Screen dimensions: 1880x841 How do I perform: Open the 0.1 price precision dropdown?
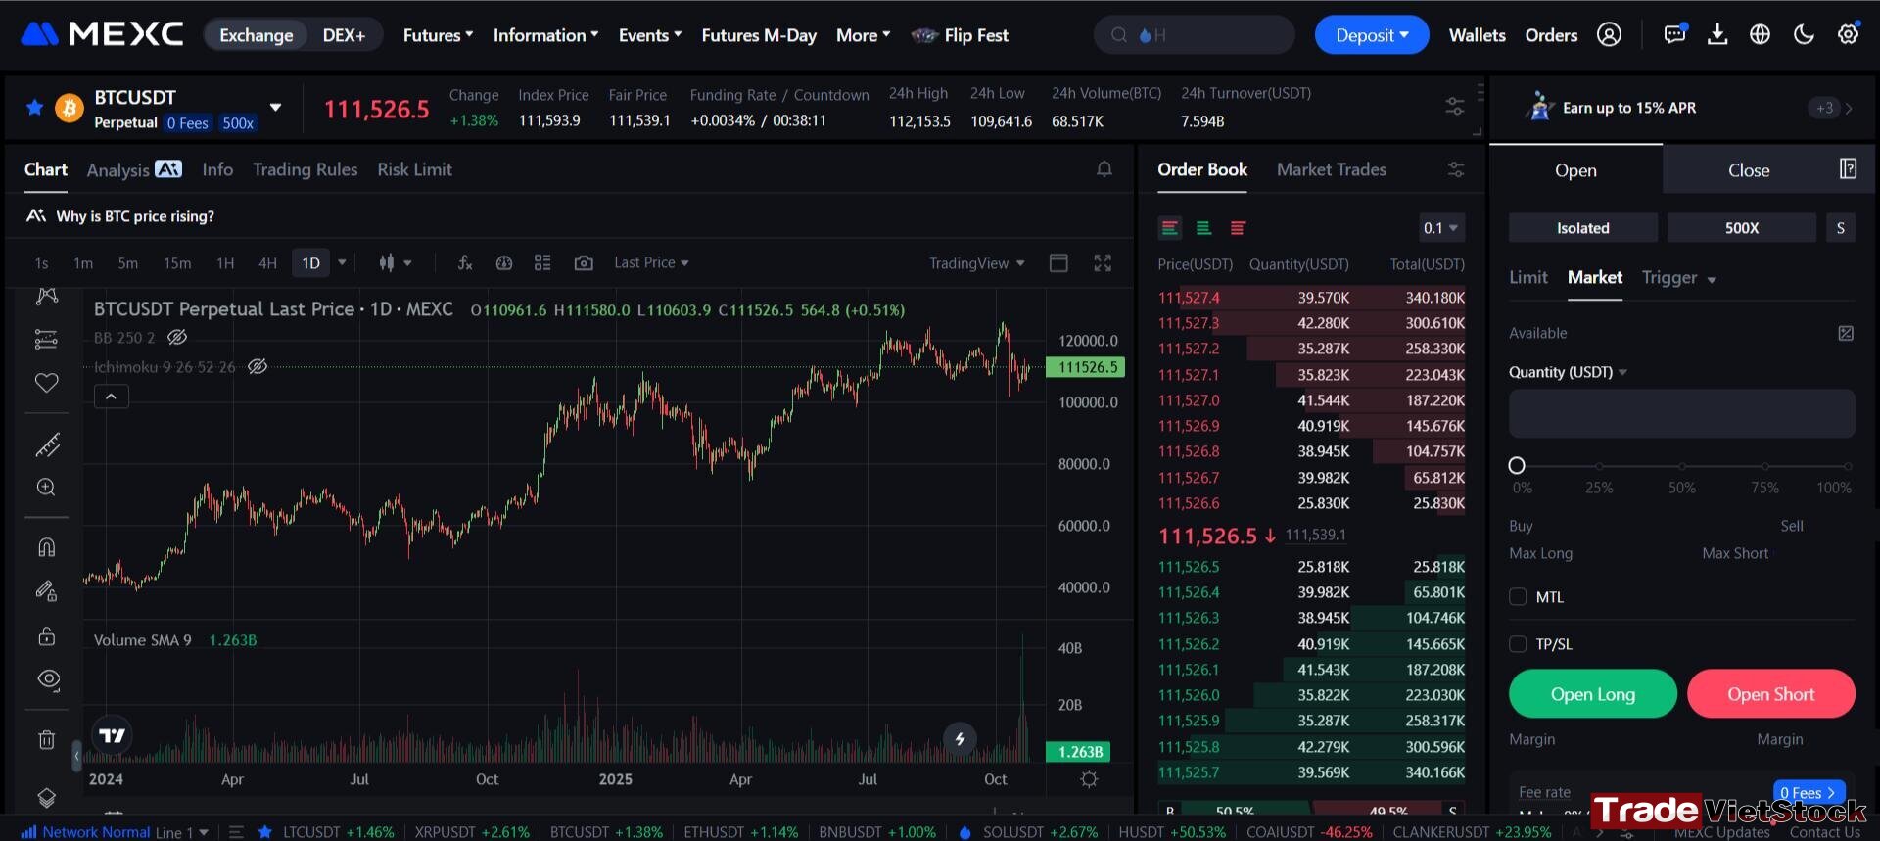point(1441,228)
